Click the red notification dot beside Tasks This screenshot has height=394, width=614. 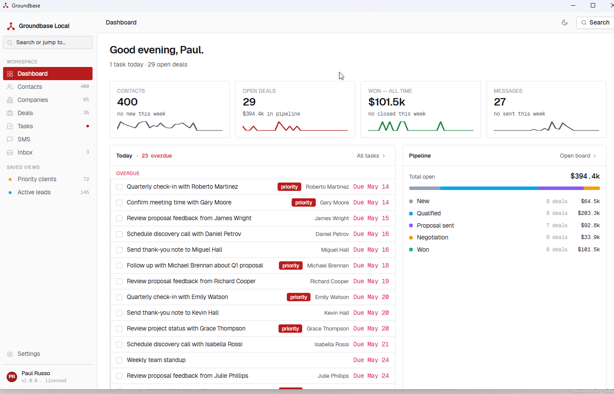click(x=88, y=126)
